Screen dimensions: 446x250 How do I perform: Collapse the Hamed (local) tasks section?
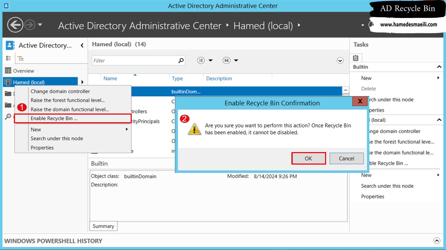click(439, 120)
